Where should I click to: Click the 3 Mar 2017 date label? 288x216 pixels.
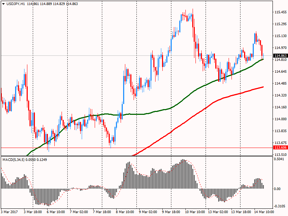point(9,212)
